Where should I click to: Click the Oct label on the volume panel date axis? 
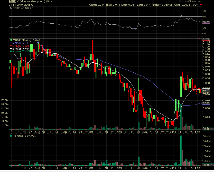(91, 168)
